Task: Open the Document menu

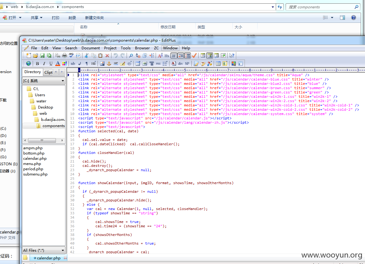Action: point(90,48)
